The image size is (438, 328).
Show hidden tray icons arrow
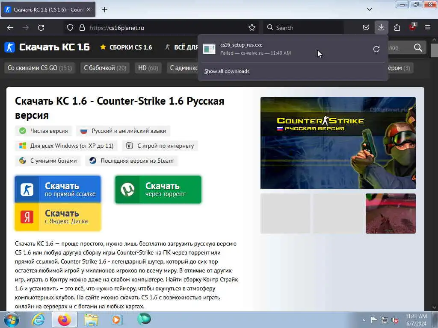click(x=364, y=320)
